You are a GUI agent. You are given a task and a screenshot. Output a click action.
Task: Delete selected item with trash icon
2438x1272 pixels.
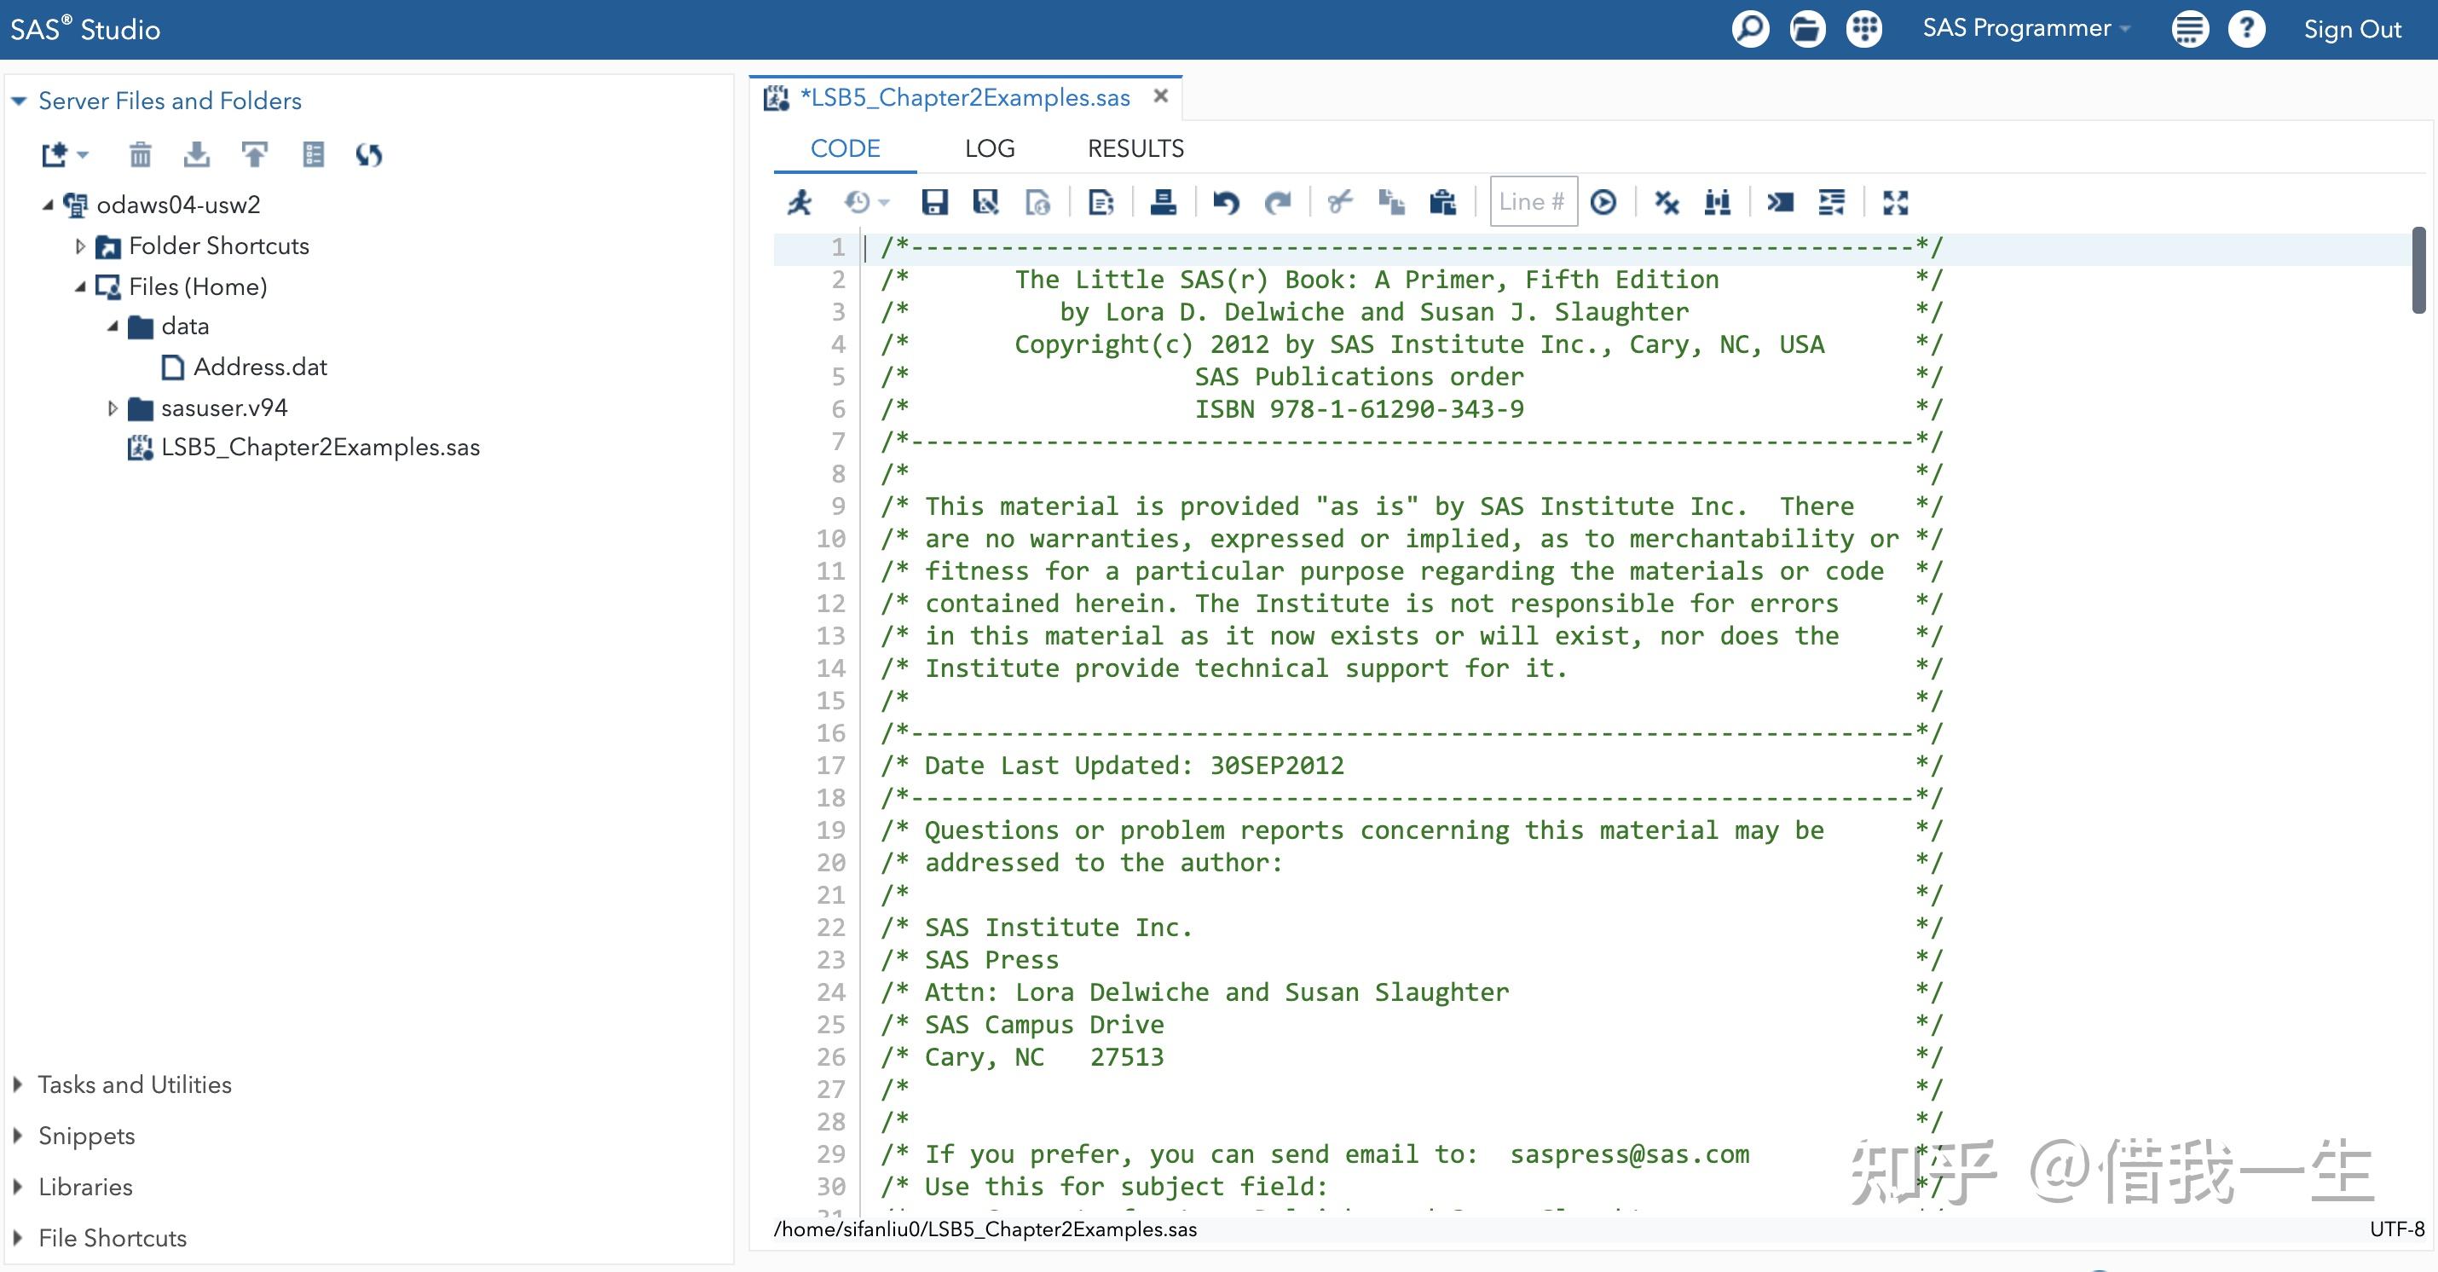click(x=140, y=154)
